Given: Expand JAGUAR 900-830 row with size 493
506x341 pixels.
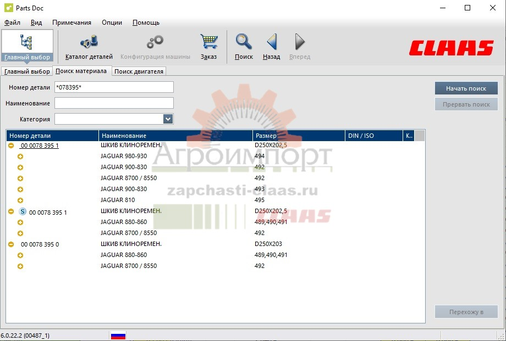Looking at the screenshot, I should 20,189.
